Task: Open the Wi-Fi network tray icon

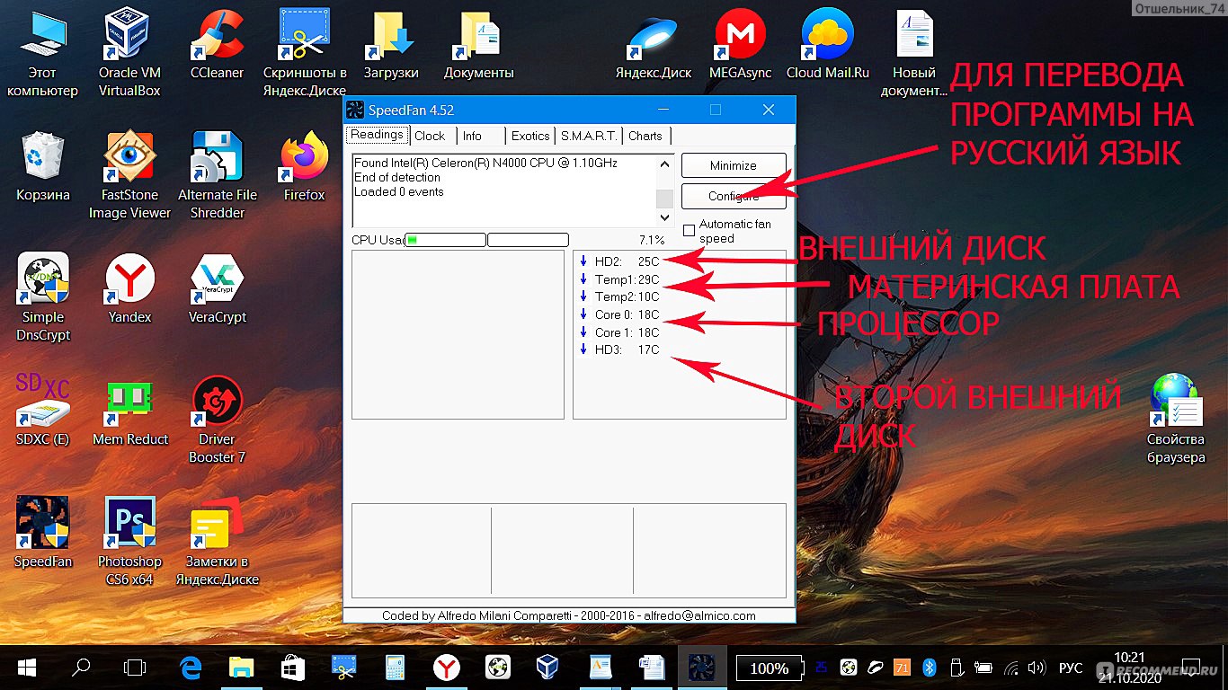Action: pyautogui.click(x=1012, y=668)
